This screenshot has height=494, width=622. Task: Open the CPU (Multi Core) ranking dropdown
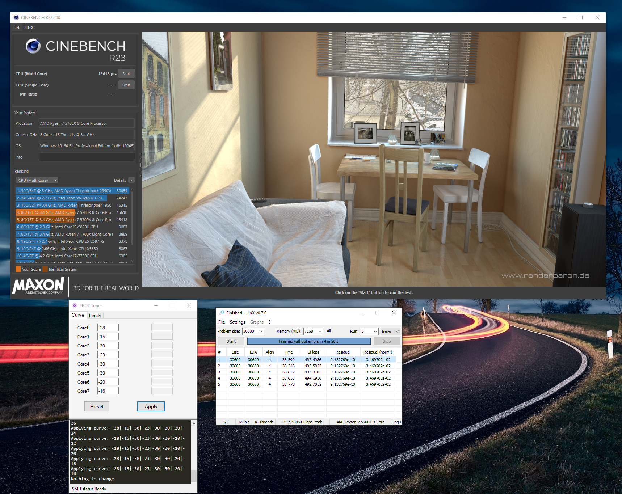(x=37, y=180)
